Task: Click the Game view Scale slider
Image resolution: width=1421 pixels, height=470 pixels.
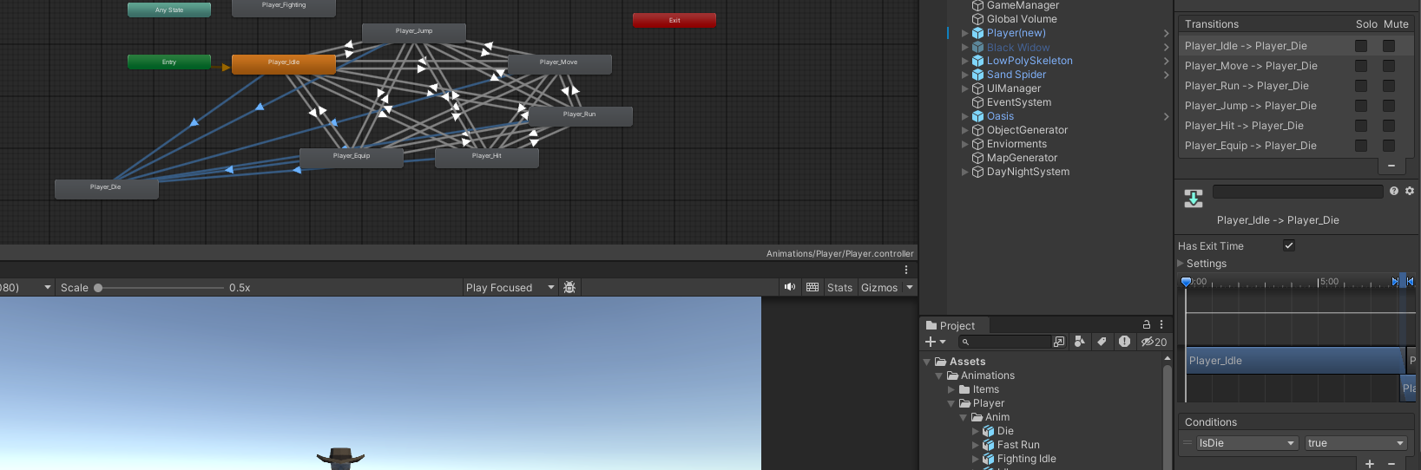Action: tap(160, 287)
